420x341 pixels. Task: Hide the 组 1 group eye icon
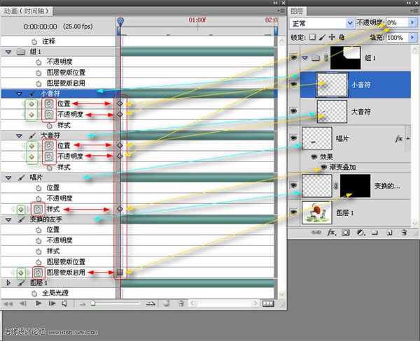pyautogui.click(x=294, y=58)
